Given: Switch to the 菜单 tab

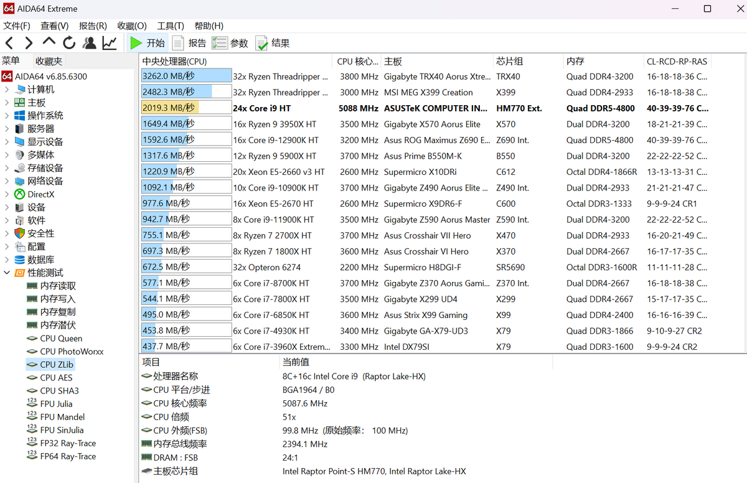Looking at the screenshot, I should click(x=11, y=61).
